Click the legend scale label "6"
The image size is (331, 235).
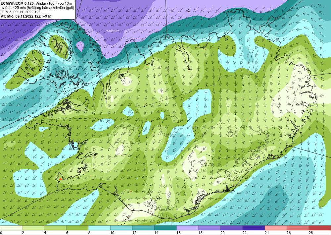[67, 233]
